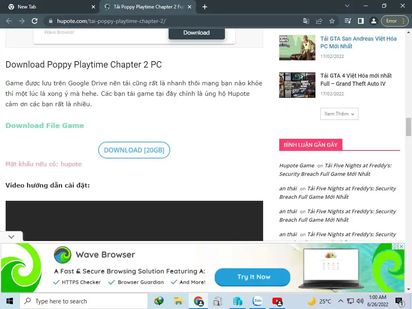
Task: Click the Wave Browser logo in ad
Action: pyautogui.click(x=62, y=255)
